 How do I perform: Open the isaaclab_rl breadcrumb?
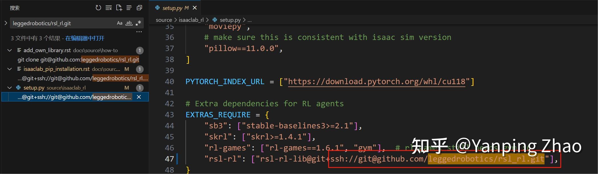pyautogui.click(x=191, y=20)
